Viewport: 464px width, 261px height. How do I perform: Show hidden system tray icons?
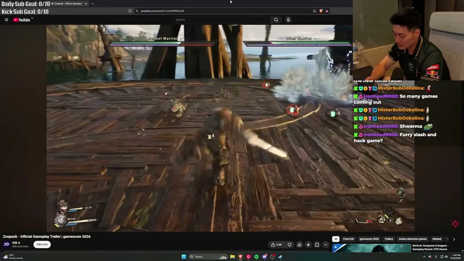(x=424, y=257)
